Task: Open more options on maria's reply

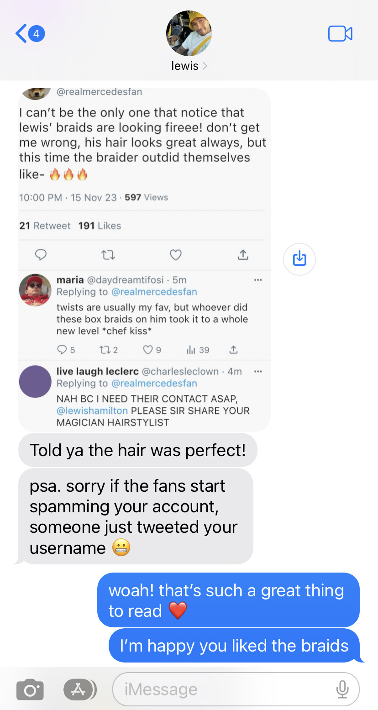Action: tap(258, 280)
